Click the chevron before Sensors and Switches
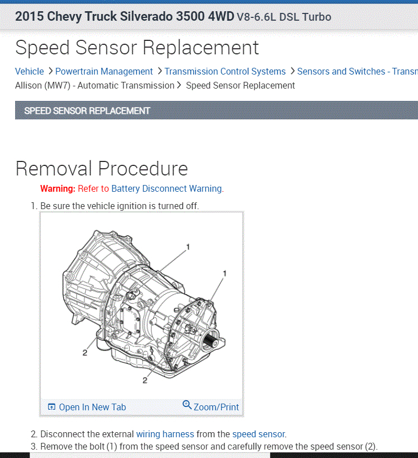Screen dimensions: 418x458 292,71
